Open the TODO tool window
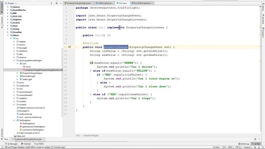The width and height of the screenshot is (265, 149). point(39,144)
